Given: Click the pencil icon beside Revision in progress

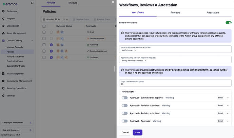Looking at the screenshot, I should coord(88,51).
